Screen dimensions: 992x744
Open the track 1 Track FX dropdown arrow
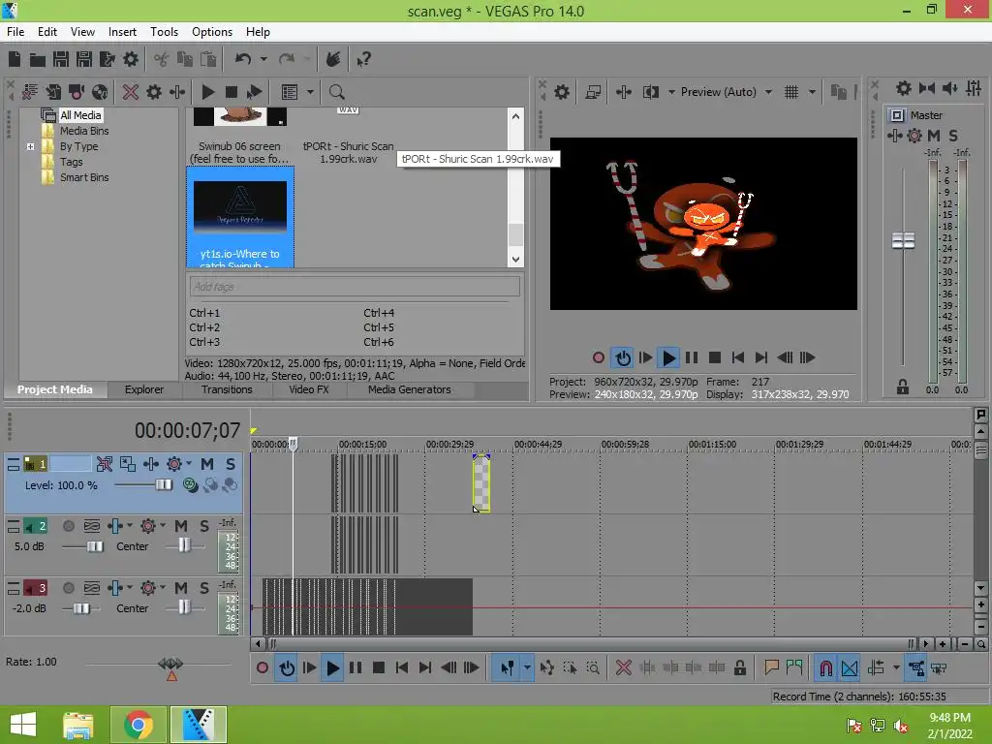pos(189,464)
